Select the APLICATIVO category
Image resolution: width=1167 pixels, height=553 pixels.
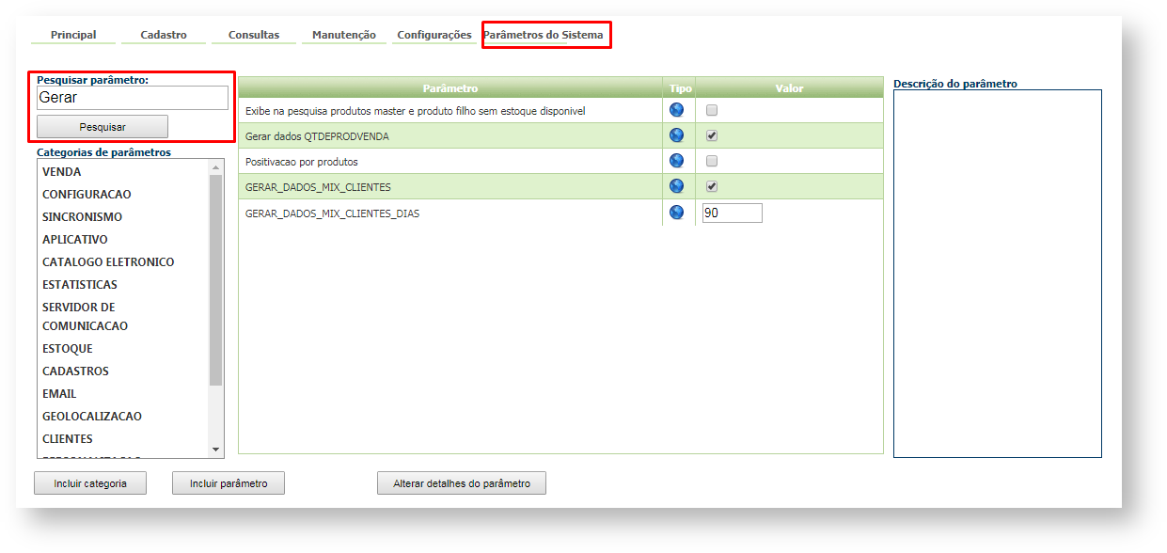click(x=75, y=240)
